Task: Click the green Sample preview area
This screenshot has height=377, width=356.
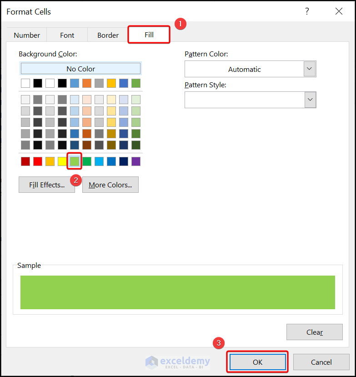Action: pos(178,292)
